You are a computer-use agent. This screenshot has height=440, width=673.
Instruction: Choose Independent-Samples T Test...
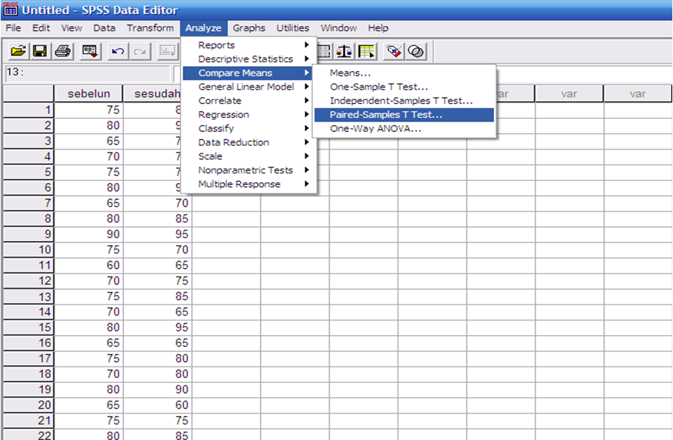point(404,101)
